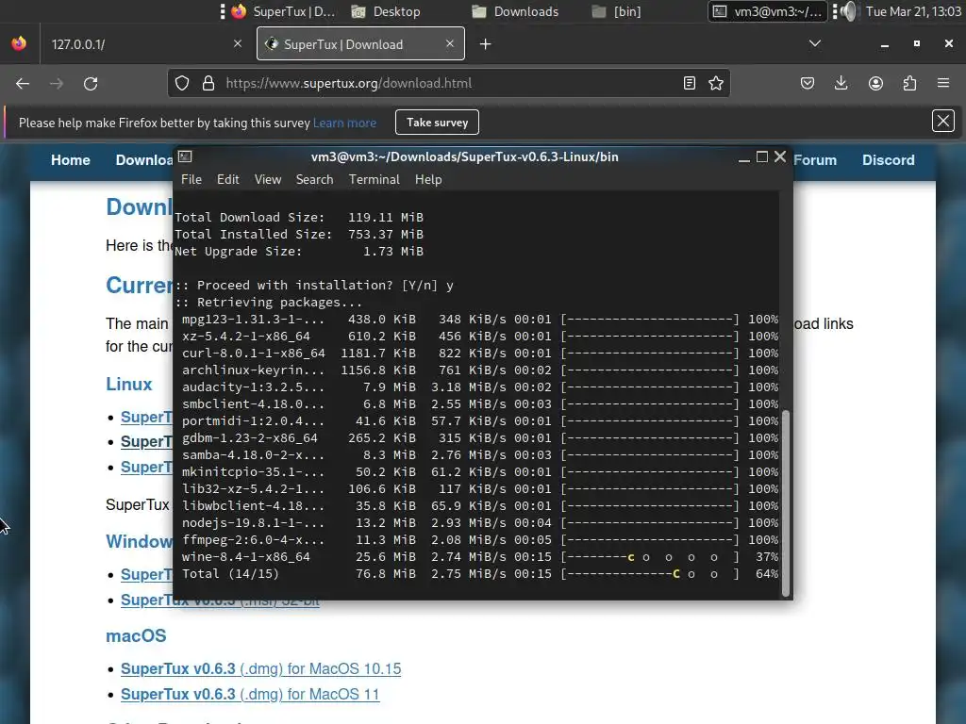Open the Discord link in site navigation
966x724 pixels.
click(x=889, y=160)
